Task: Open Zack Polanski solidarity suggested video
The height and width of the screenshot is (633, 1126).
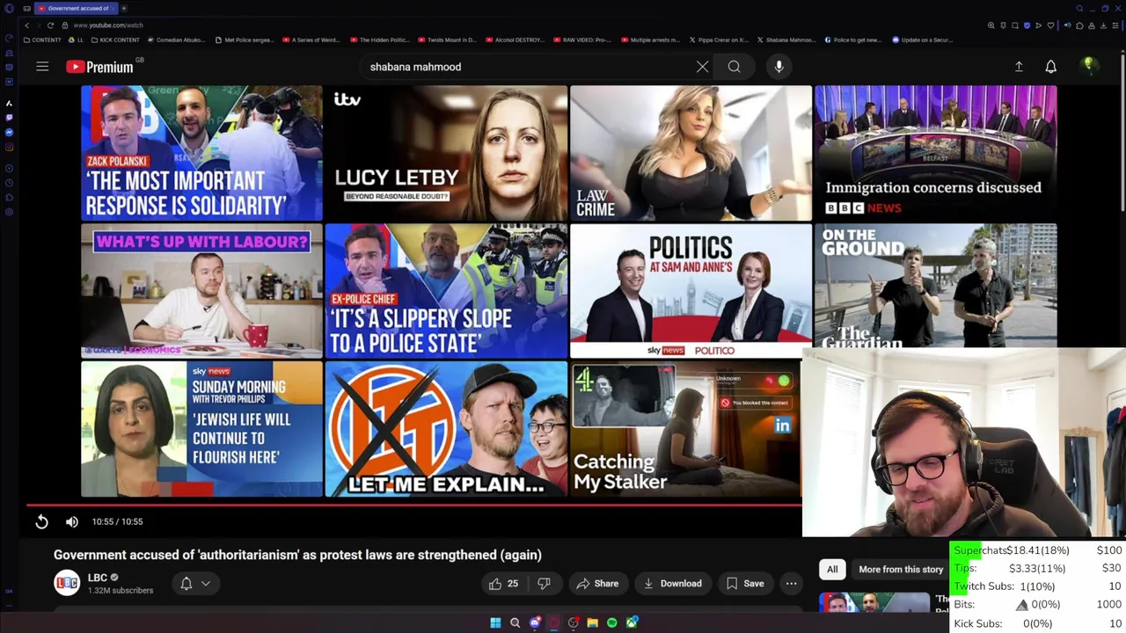Action: point(201,153)
